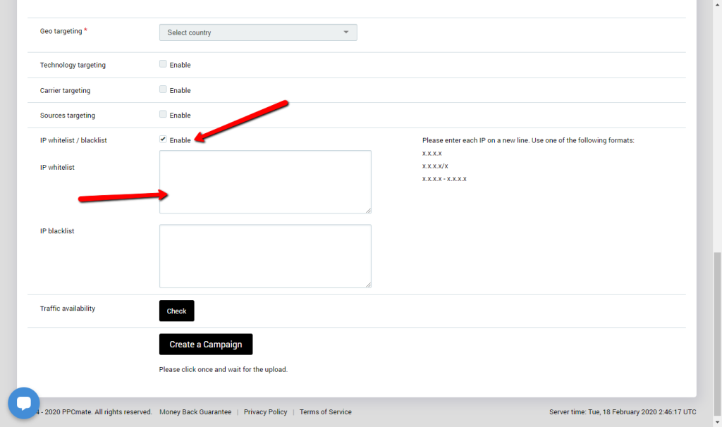Viewport: 722px width, 427px height.
Task: Click the Enable label for Sources targeting
Action: 180,116
